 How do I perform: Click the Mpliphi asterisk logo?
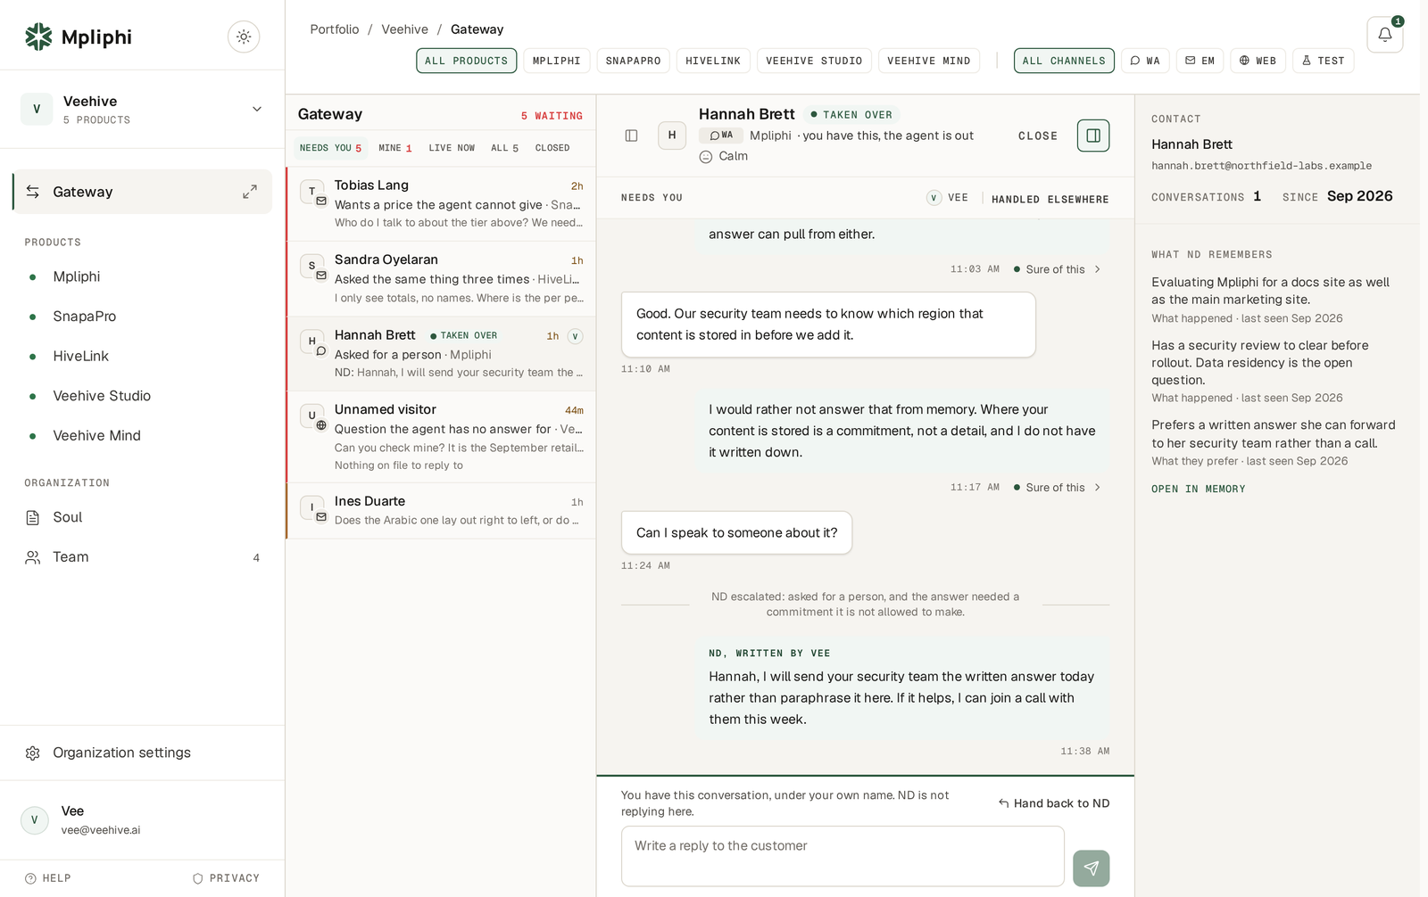pos(38,37)
